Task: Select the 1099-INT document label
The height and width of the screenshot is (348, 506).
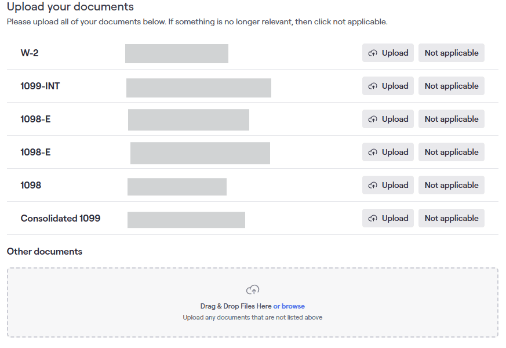Action: coord(40,86)
